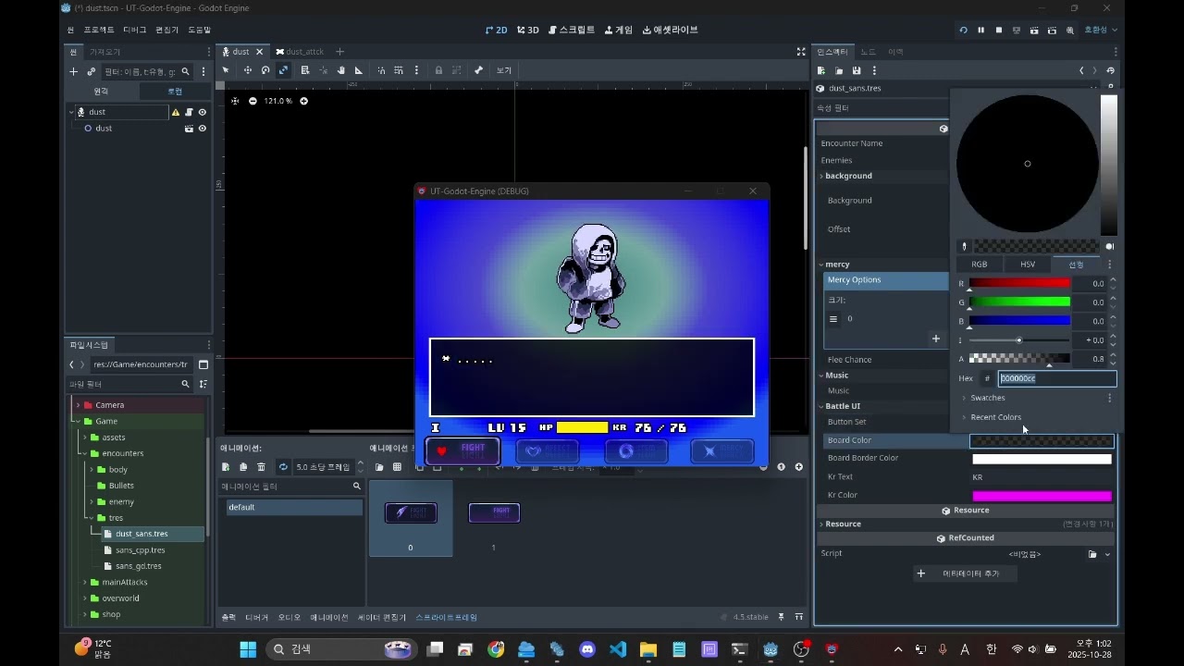Toggle visibility of root dust node
The height and width of the screenshot is (666, 1184).
203,112
